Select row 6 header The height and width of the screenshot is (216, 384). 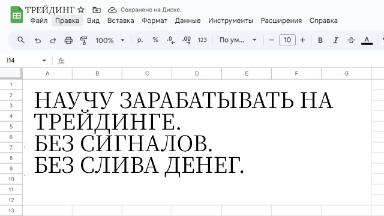[x=11, y=137]
